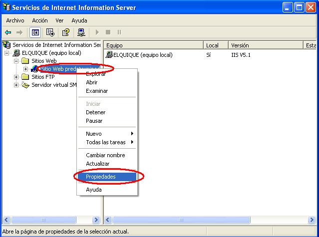
Task: Go back with the blue arrow toolbar icon
Action: tap(8, 32)
